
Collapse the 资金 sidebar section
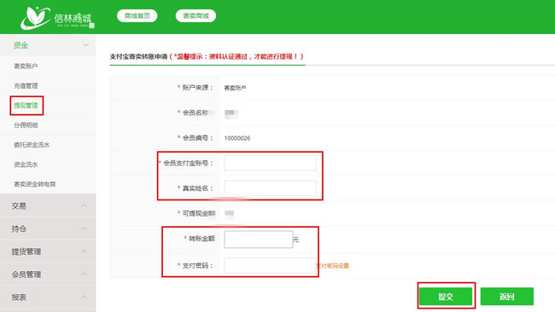(48, 45)
